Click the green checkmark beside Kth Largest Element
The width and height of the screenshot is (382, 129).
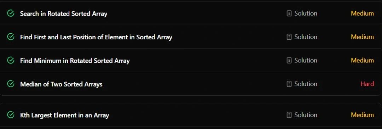[x=11, y=115]
